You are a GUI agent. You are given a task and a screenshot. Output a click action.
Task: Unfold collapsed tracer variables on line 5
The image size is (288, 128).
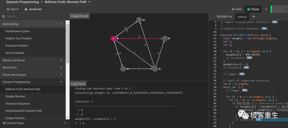(x=264, y=29)
